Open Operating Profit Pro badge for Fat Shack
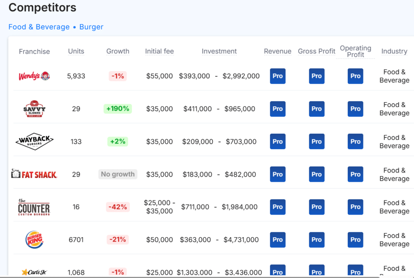 pyautogui.click(x=355, y=174)
